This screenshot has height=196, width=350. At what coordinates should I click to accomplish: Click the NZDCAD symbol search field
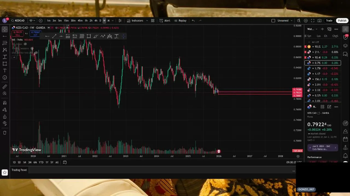click(19, 20)
